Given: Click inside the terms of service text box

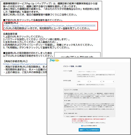Looking at the screenshot, I should pyautogui.click(x=89, y=102).
